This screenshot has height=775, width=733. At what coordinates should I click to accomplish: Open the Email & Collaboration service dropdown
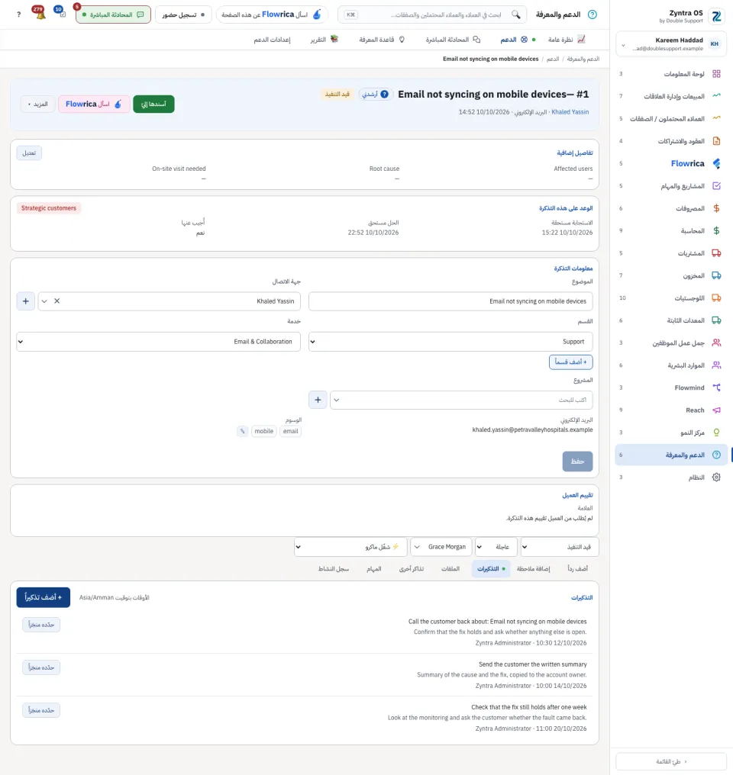click(158, 342)
